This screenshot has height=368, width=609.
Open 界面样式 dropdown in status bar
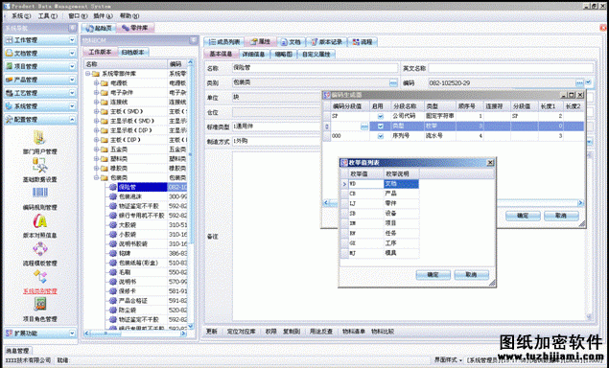pyautogui.click(x=448, y=360)
